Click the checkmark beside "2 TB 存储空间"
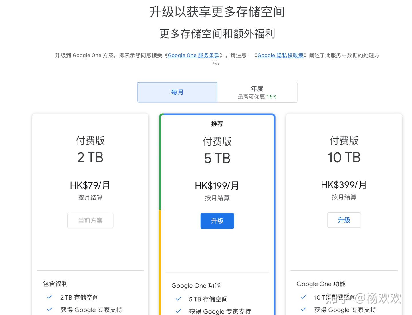This screenshot has width=412, height=315. click(x=50, y=297)
